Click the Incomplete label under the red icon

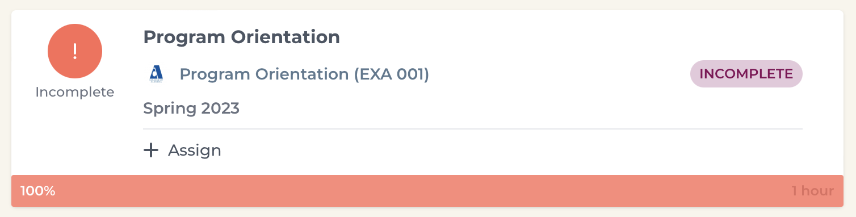tap(75, 92)
